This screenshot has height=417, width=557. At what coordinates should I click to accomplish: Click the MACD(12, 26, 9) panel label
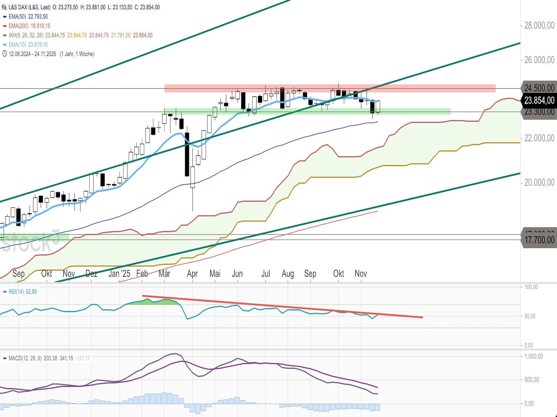[25, 358]
